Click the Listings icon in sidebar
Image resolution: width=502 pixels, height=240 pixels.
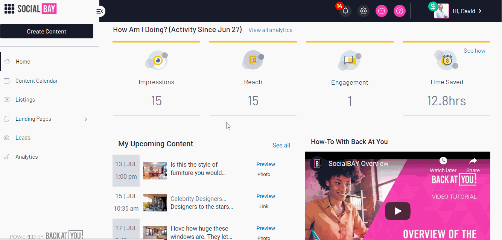[6, 100]
